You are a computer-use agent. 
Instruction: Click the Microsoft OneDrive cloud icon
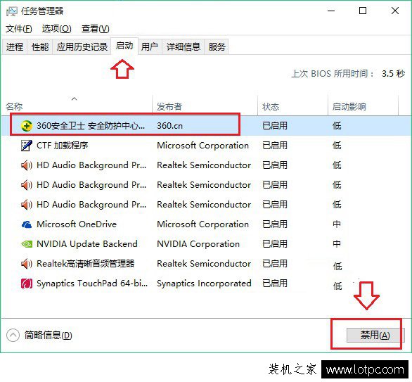coord(26,224)
